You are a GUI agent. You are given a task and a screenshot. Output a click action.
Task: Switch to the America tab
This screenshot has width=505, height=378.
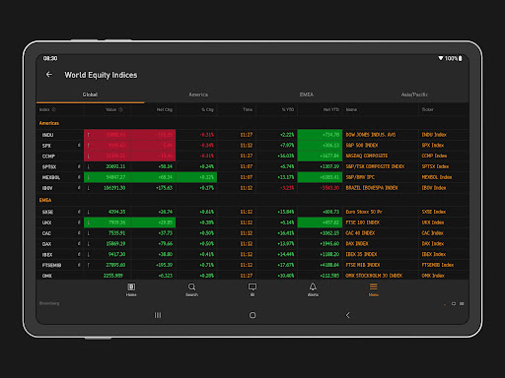(x=198, y=94)
